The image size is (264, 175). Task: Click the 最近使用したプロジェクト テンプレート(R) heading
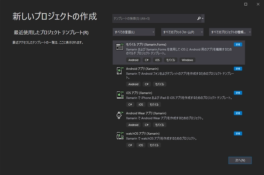(x=51, y=32)
